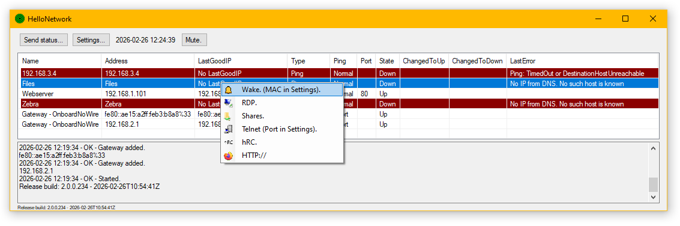680x226 pixels.
Task: Click the Shares folder icon in context menu
Action: 229,116
